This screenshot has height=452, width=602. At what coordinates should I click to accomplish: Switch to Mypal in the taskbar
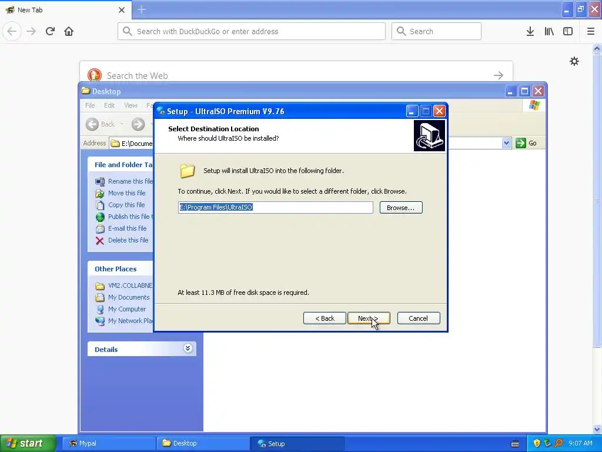pos(109,443)
